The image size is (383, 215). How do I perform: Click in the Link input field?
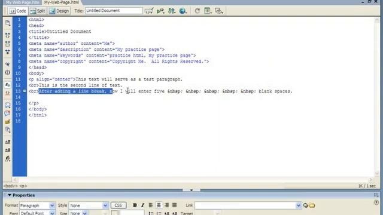[x=245, y=205]
